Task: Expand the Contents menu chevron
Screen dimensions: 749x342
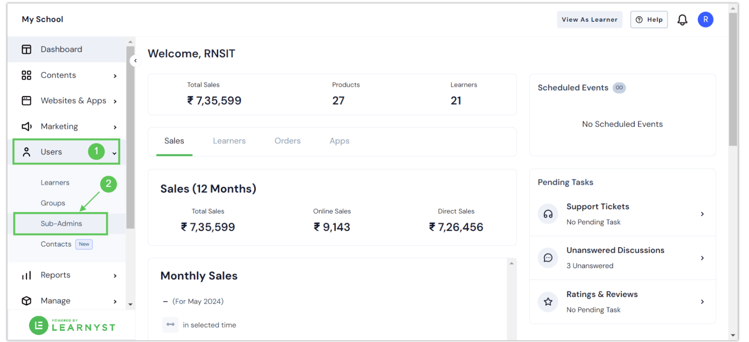Action: 115,76
